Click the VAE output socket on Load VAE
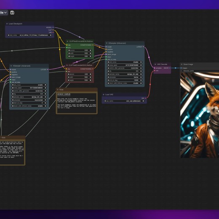The height and width of the screenshot is (219, 219). coord(146,98)
